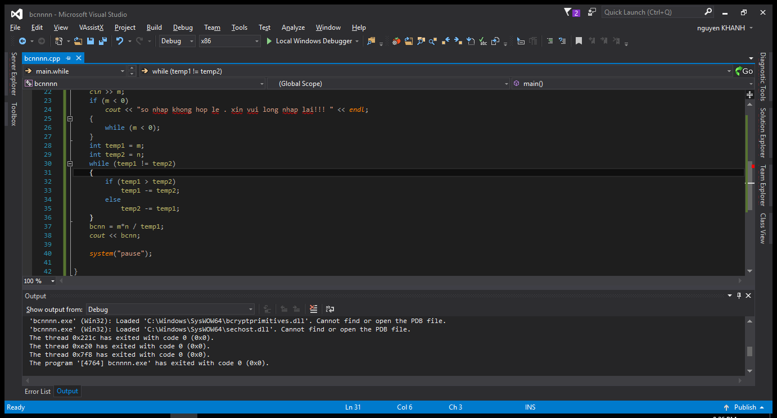Screen dimensions: 777x418
Task: Click the bookmark icon in toolbar
Action: click(x=578, y=41)
